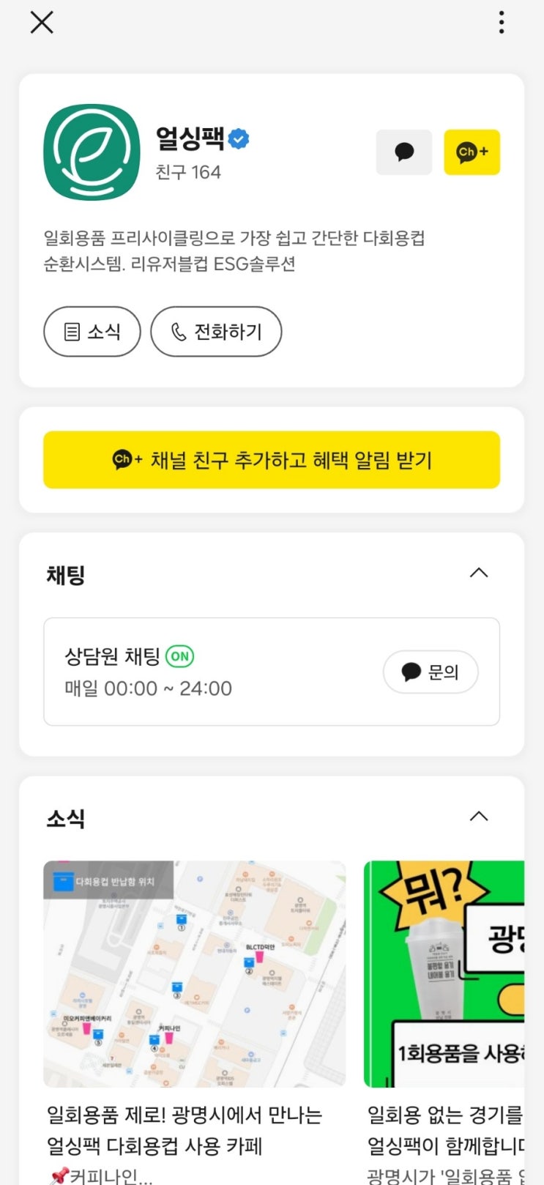Open the three-dot more options menu
Screen dimensions: 544x1185
[502, 22]
